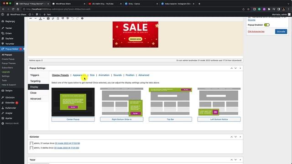Open Popup Maker in the admin sidebar
Screen dimensions: 292x164
tap(12, 49)
